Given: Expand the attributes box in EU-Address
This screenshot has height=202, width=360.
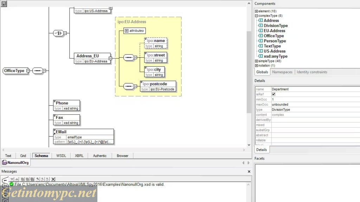Looking at the screenshot, I should click(127, 31).
